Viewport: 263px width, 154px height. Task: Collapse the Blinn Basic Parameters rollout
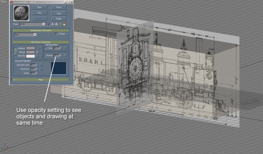(41, 42)
